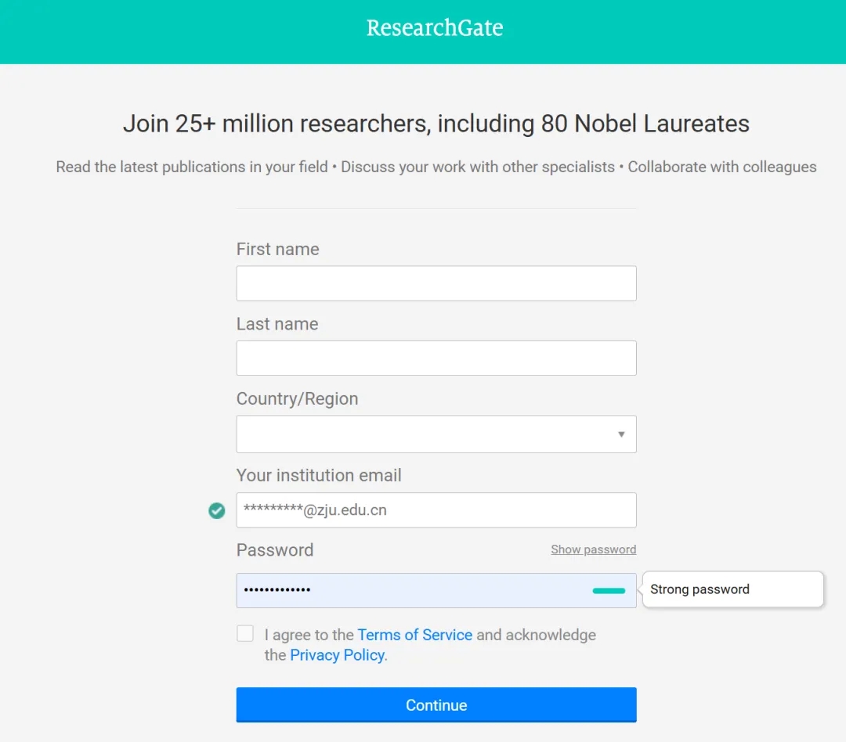Click the blue Continue button
The height and width of the screenshot is (742, 846).
(x=436, y=704)
